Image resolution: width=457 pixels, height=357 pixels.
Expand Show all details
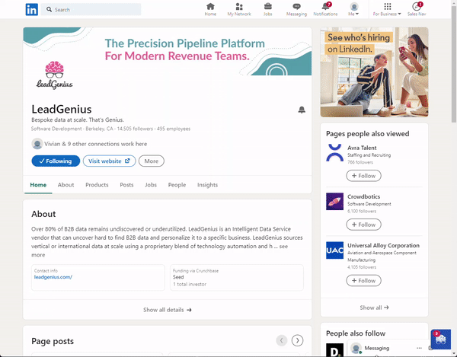point(168,310)
